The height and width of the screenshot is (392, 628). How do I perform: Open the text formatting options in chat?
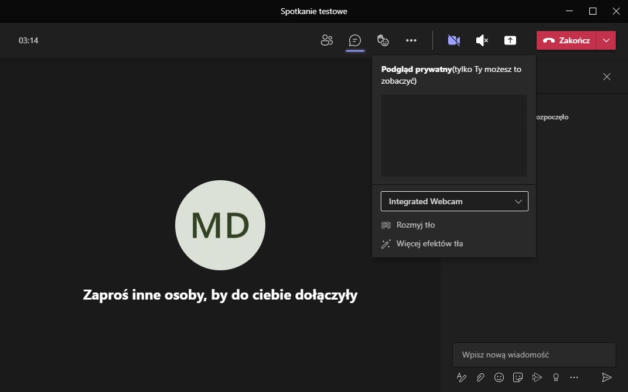coord(462,377)
